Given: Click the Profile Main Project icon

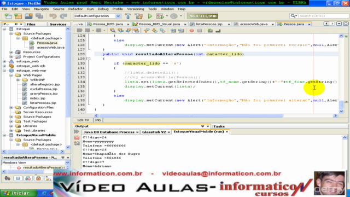Looking at the screenshot, I should point(174,16).
